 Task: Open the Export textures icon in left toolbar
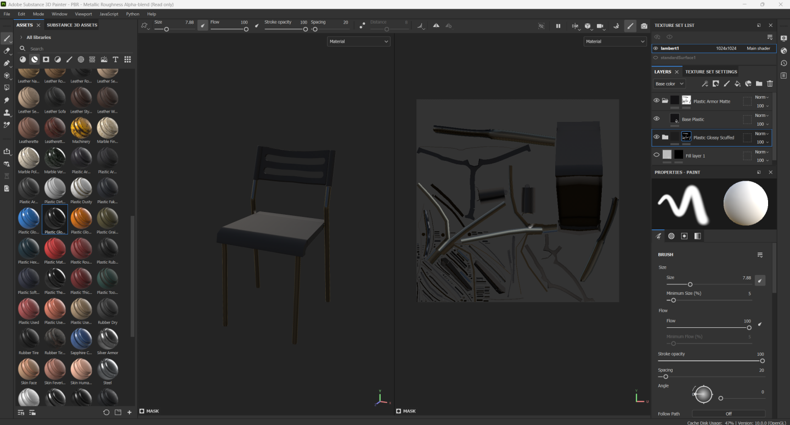point(7,152)
